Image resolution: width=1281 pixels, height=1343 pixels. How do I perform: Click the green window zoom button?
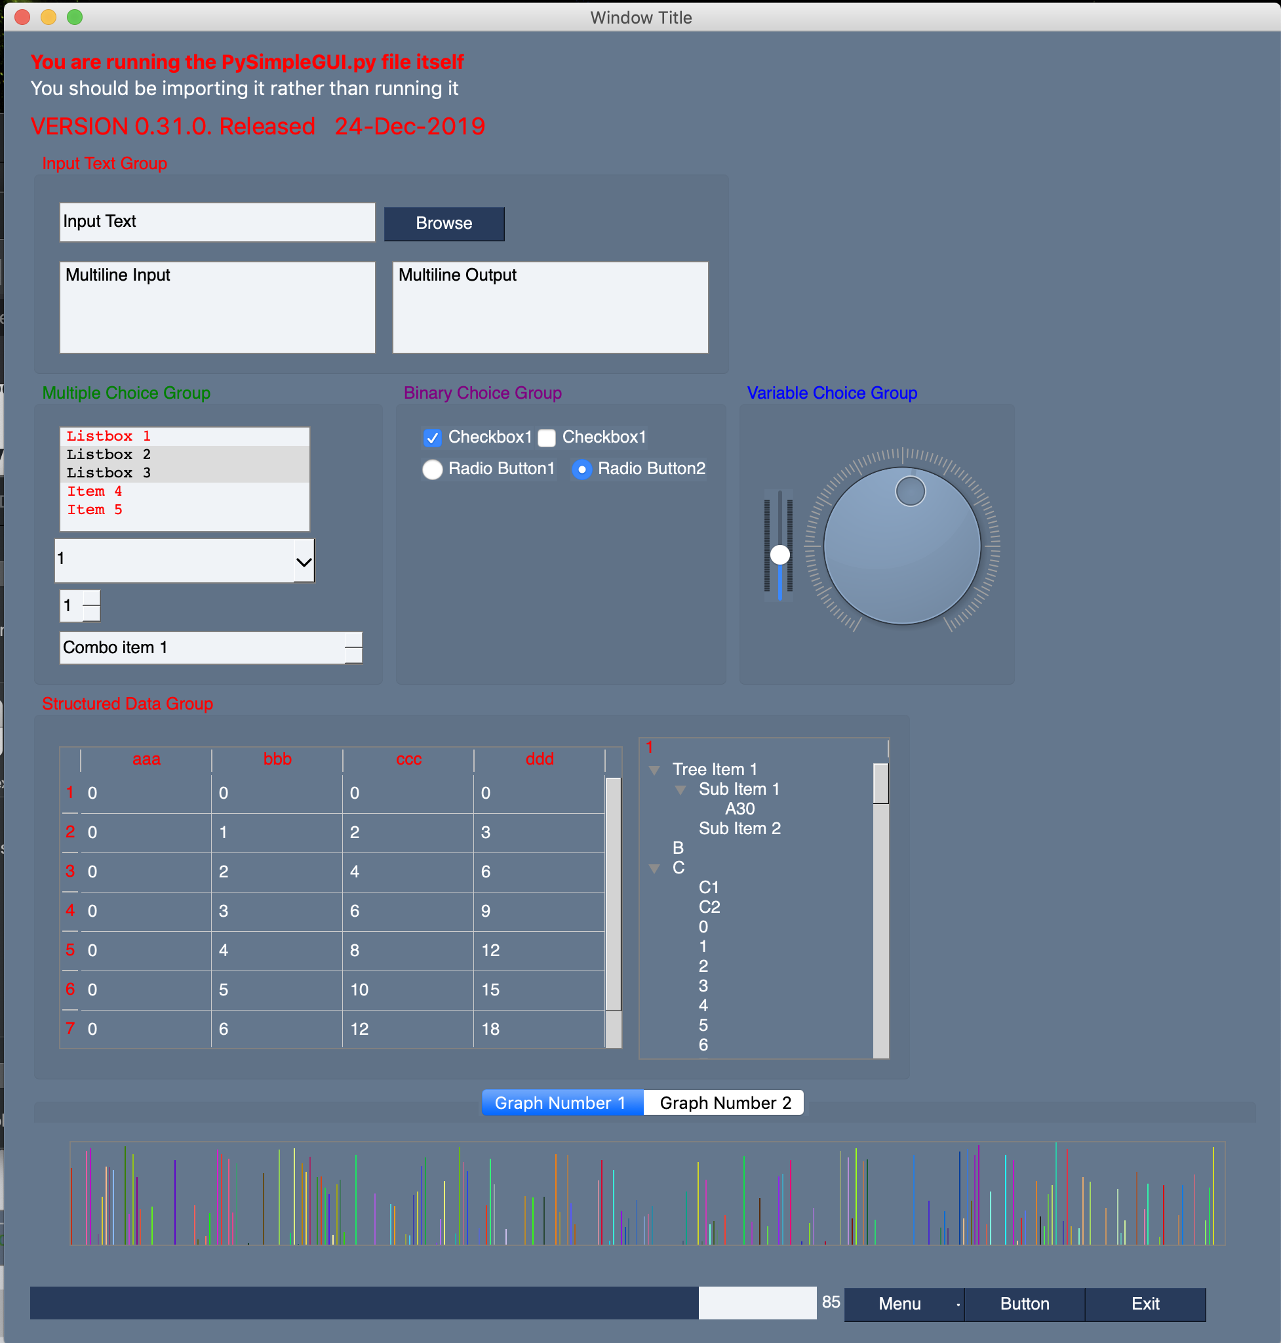point(75,17)
